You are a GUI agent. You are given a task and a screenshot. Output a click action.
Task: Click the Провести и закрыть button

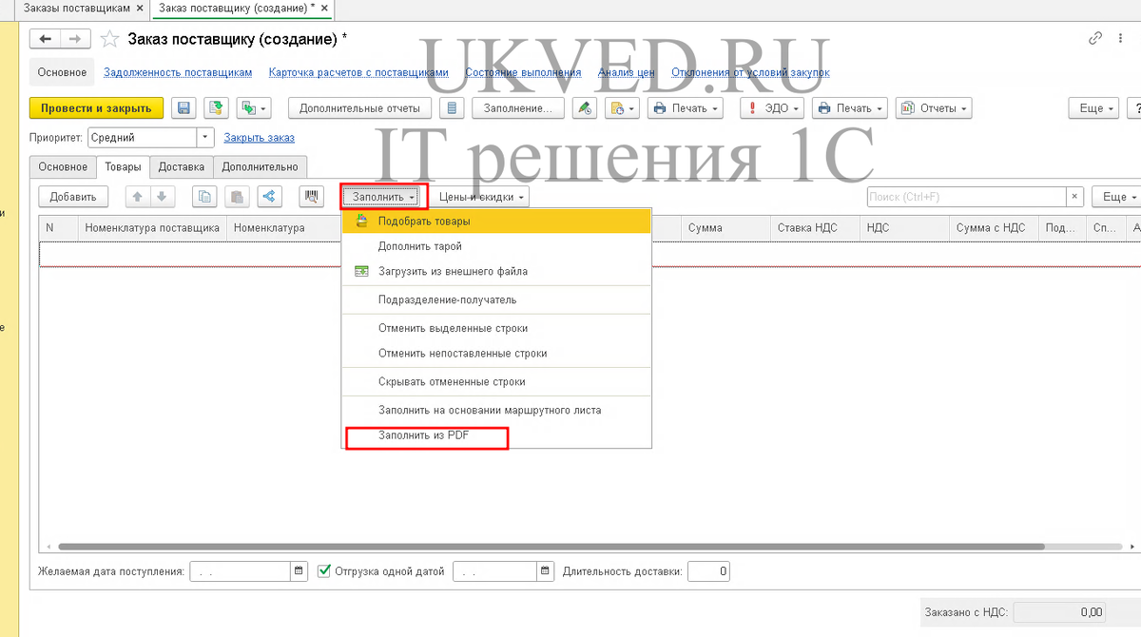96,107
